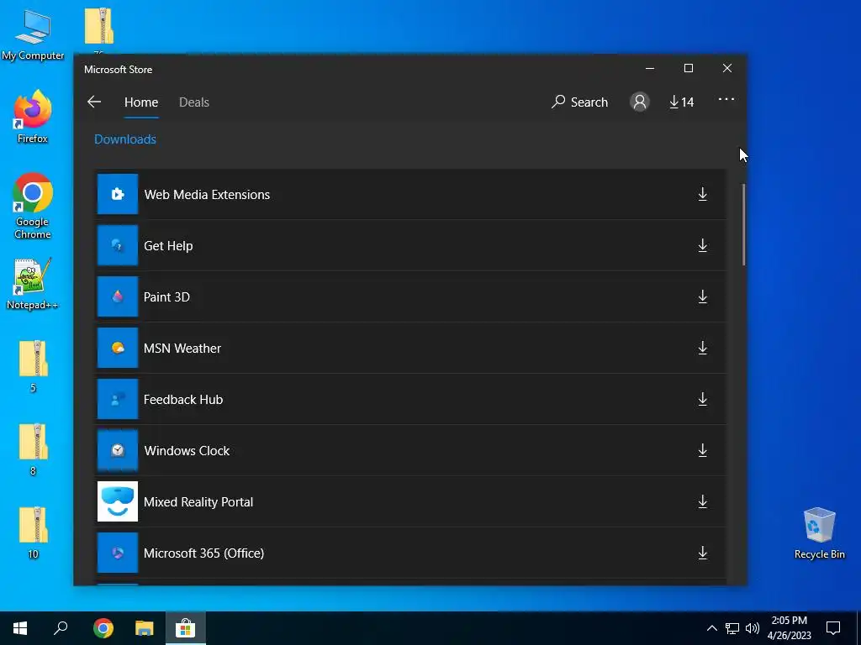The height and width of the screenshot is (645, 861).
Task: Select MSN Weather row text
Action: click(182, 349)
